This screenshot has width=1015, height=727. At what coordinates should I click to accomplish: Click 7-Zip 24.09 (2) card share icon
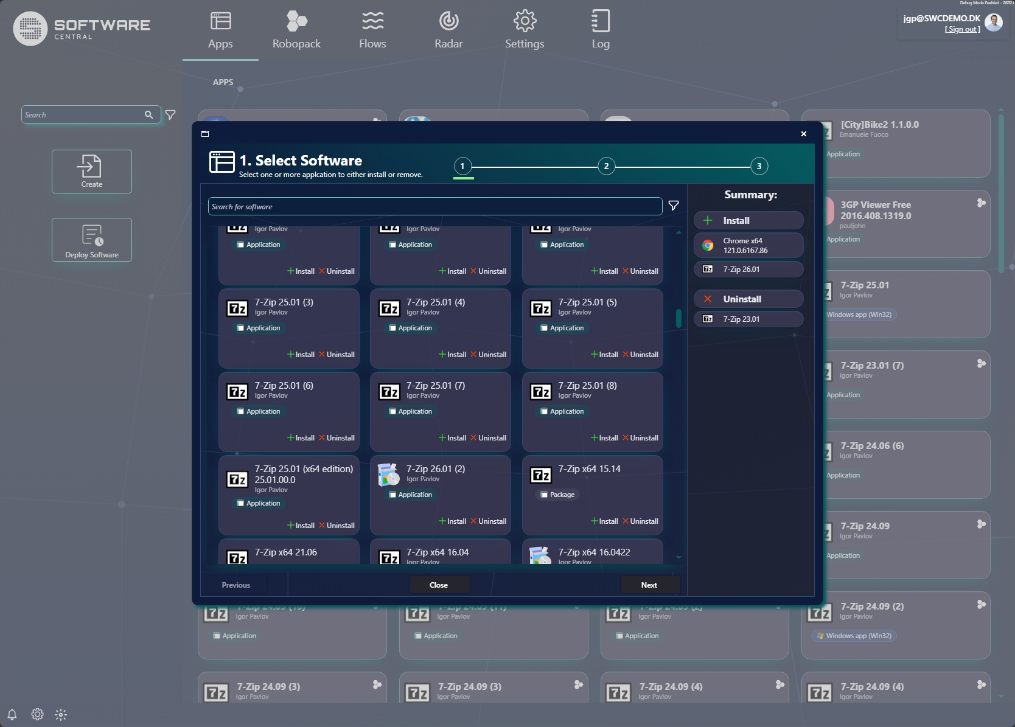tap(981, 604)
